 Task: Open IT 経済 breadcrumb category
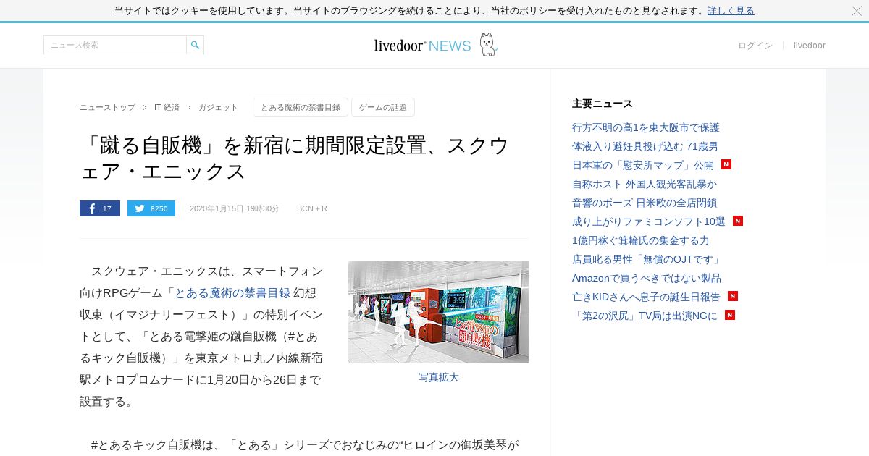point(167,107)
